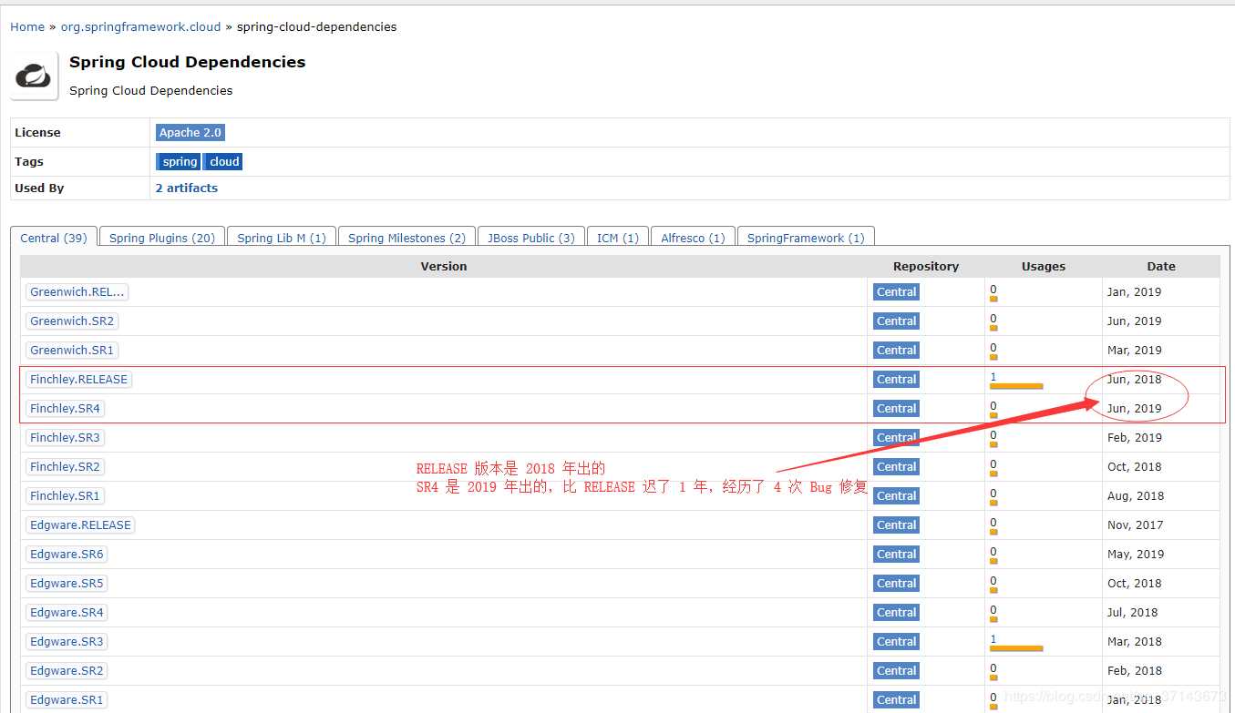
Task: Click date Nov, 2017 for Edgware.RELEASE
Action: point(1134,525)
